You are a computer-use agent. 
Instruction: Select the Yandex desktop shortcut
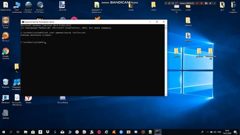[x=28, y=99]
